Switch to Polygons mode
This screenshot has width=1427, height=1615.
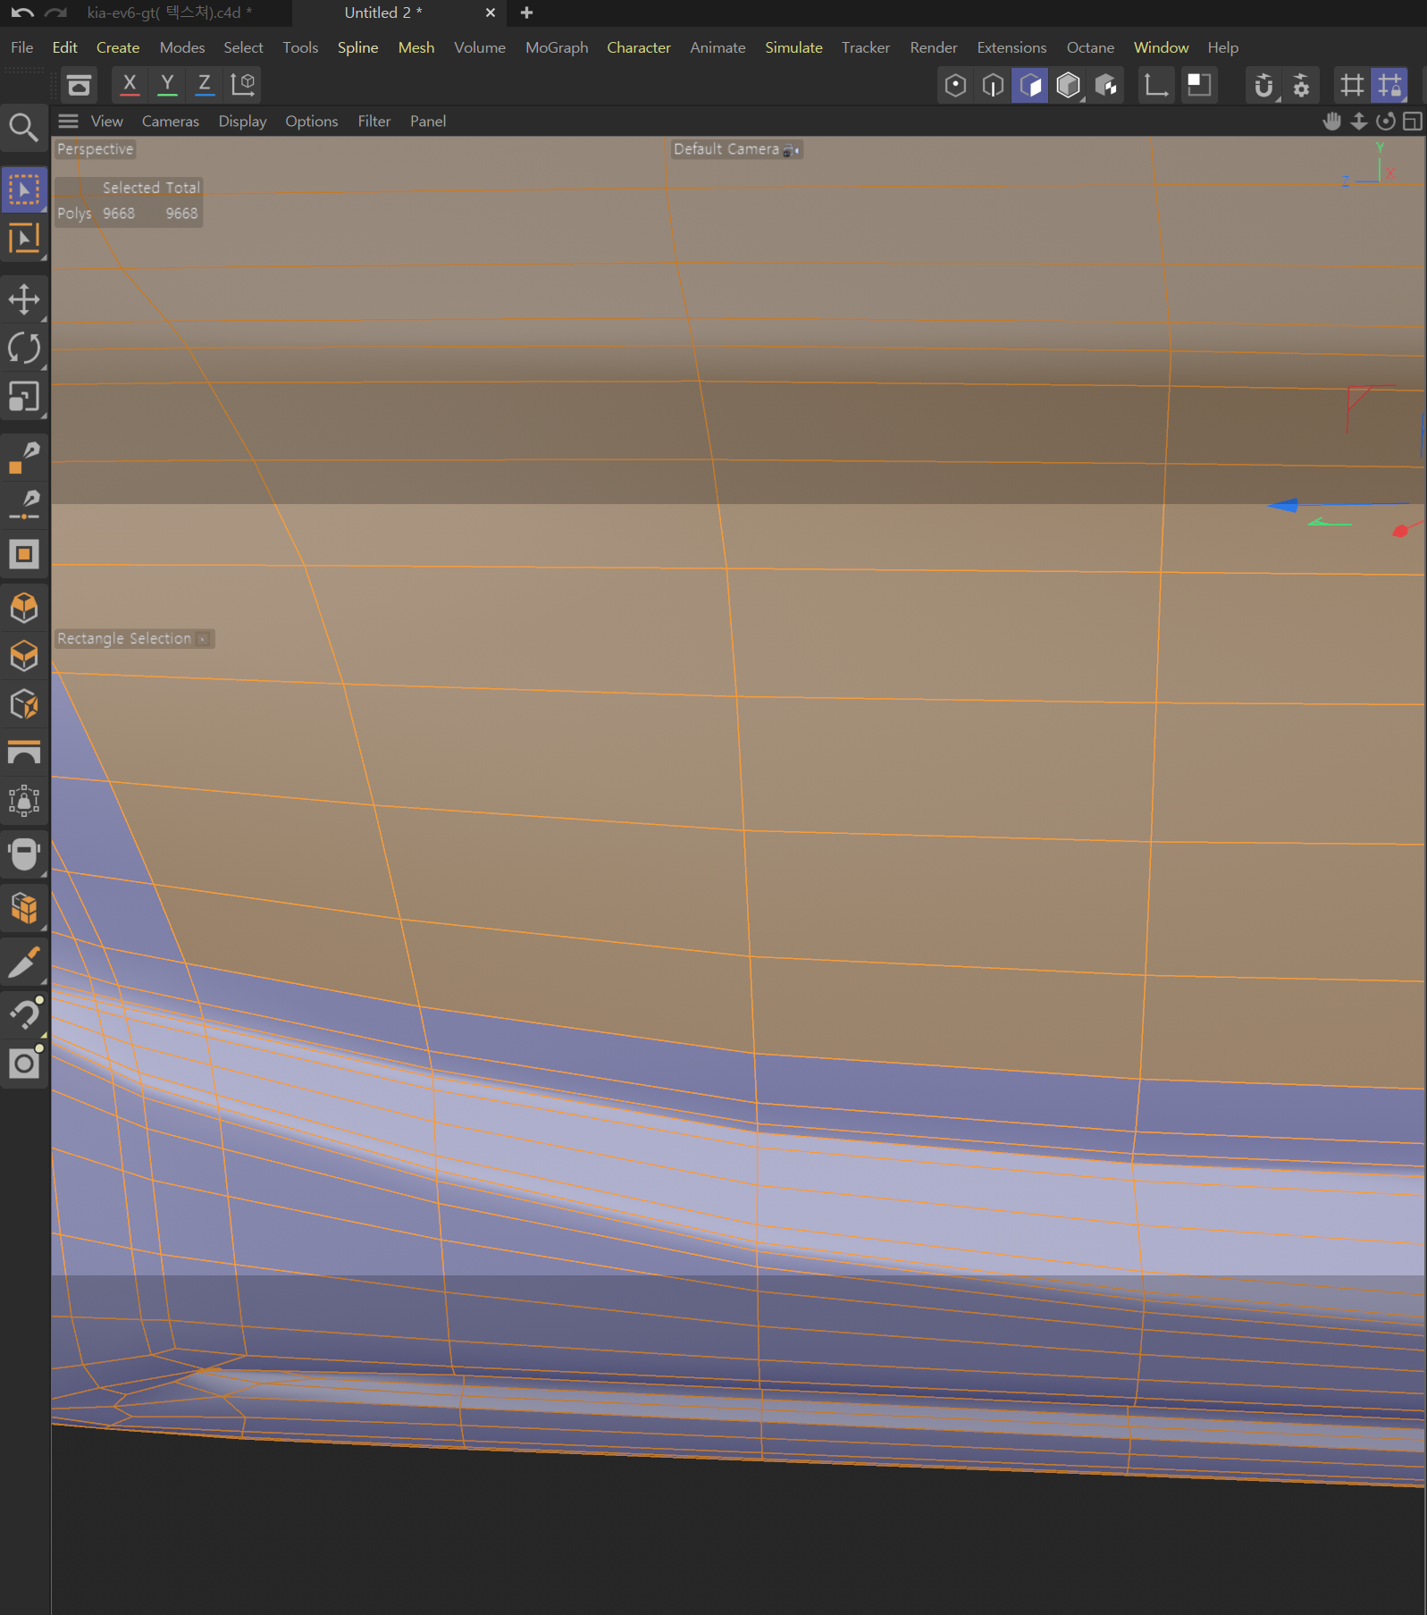1030,85
